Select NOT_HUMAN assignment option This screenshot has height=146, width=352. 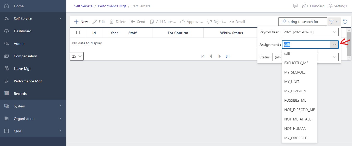(x=299, y=129)
